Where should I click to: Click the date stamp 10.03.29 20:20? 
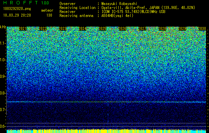pyautogui.click(x=17, y=15)
